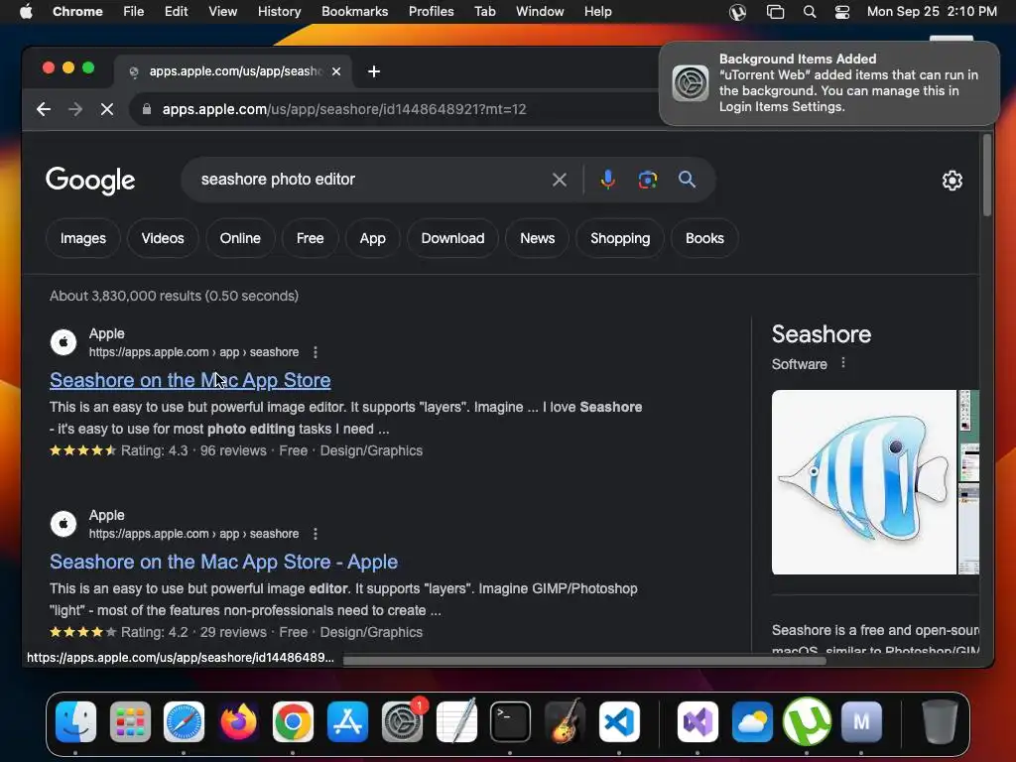Open the Window menu
1016x762 pixels.
(540, 12)
